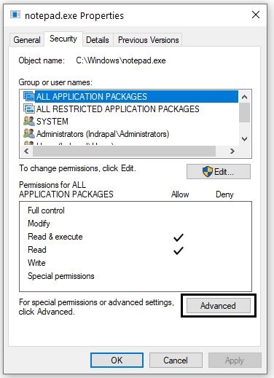The image size is (274, 378).
Task: Click the SYSTEM group icon
Action: [29, 121]
